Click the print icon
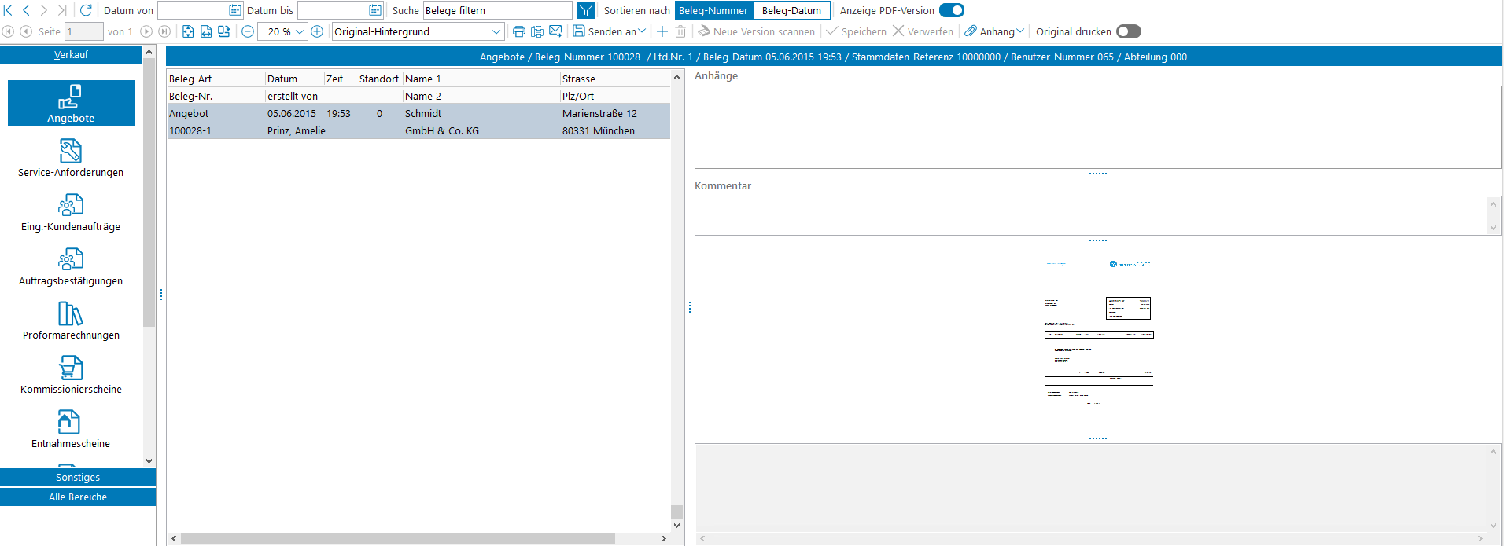This screenshot has height=546, width=1504. click(518, 31)
